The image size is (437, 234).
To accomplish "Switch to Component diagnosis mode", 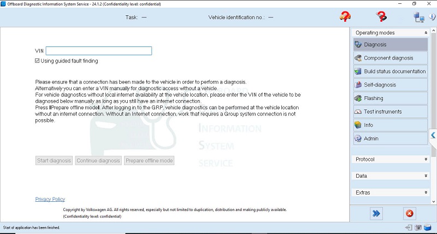I will [x=390, y=58].
